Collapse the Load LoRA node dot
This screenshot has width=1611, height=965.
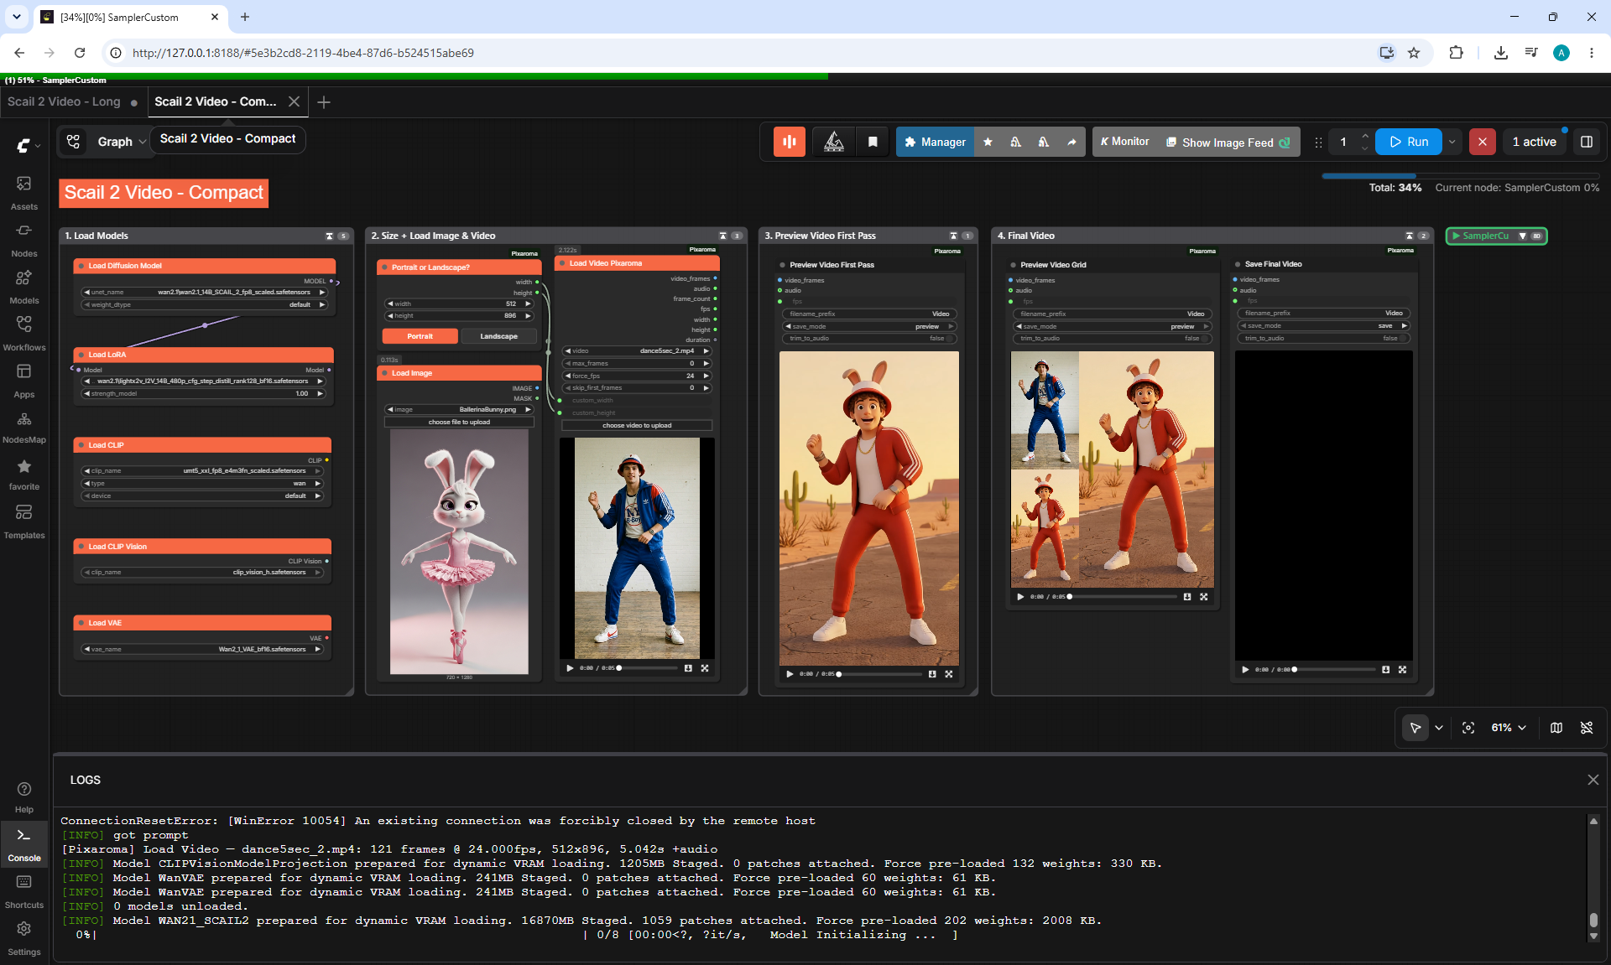81,355
